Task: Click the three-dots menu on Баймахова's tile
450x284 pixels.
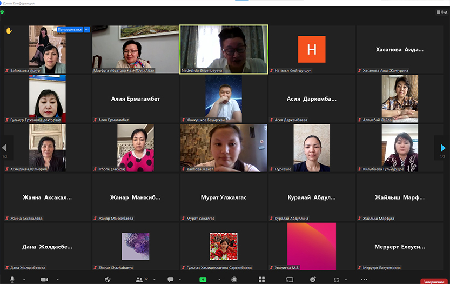Action: [x=86, y=30]
